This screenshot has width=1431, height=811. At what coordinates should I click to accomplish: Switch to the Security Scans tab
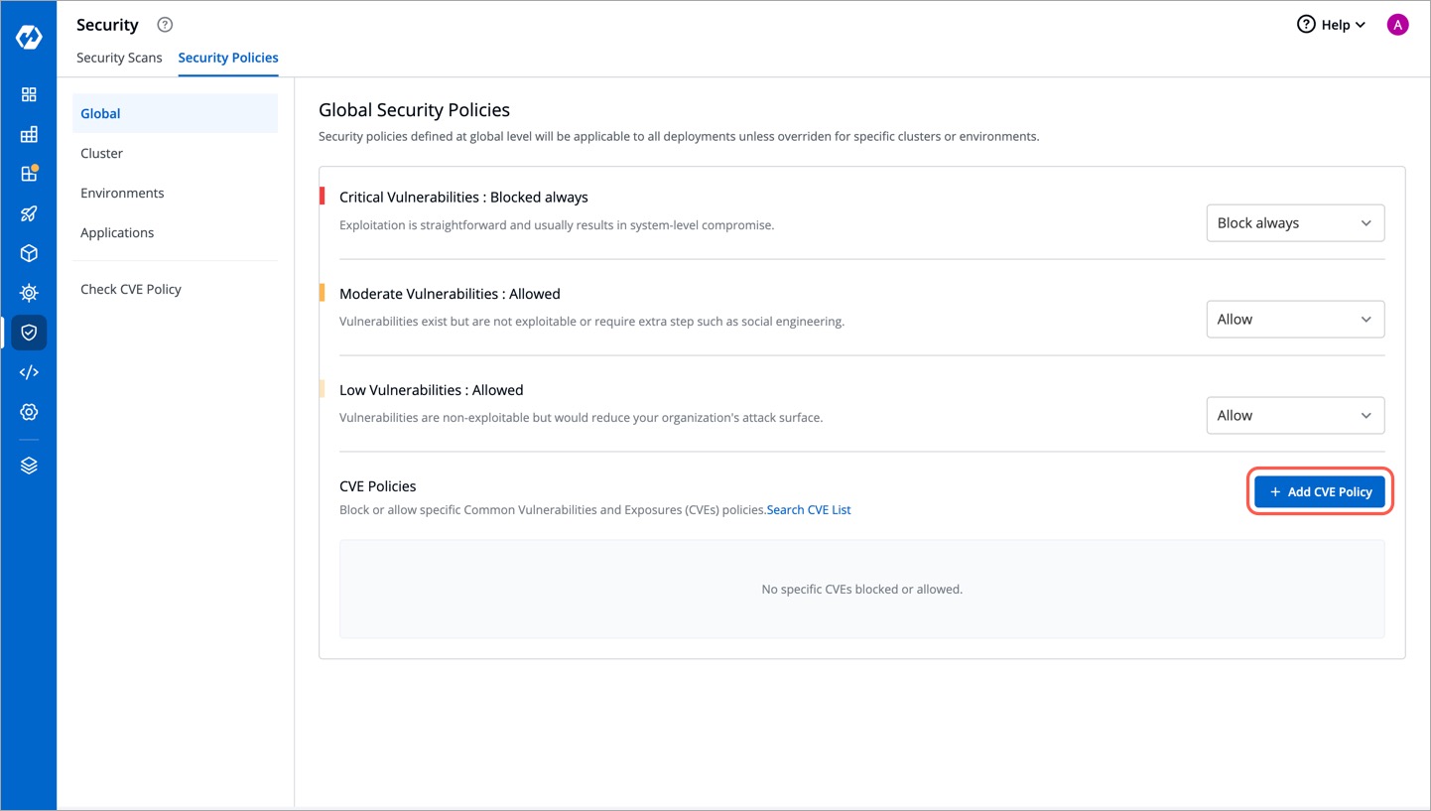(119, 58)
